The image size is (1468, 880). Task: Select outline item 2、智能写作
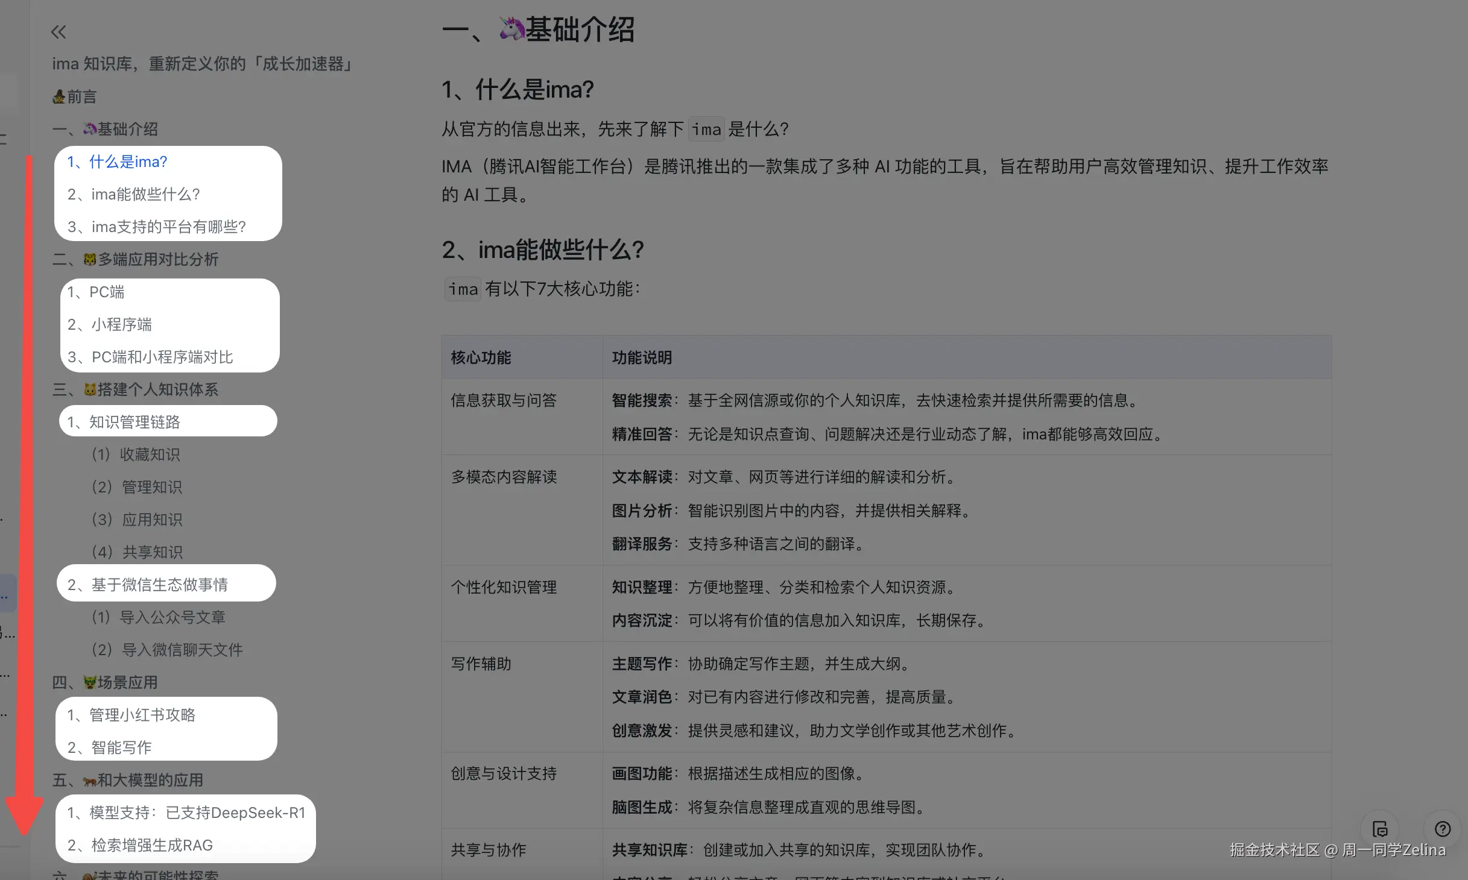point(109,747)
